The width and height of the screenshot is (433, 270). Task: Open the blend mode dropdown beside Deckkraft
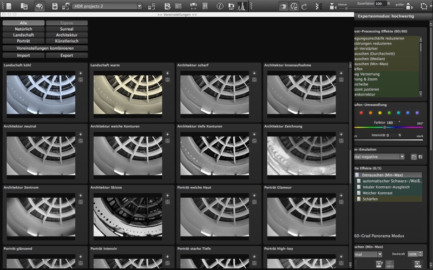(x=368, y=254)
